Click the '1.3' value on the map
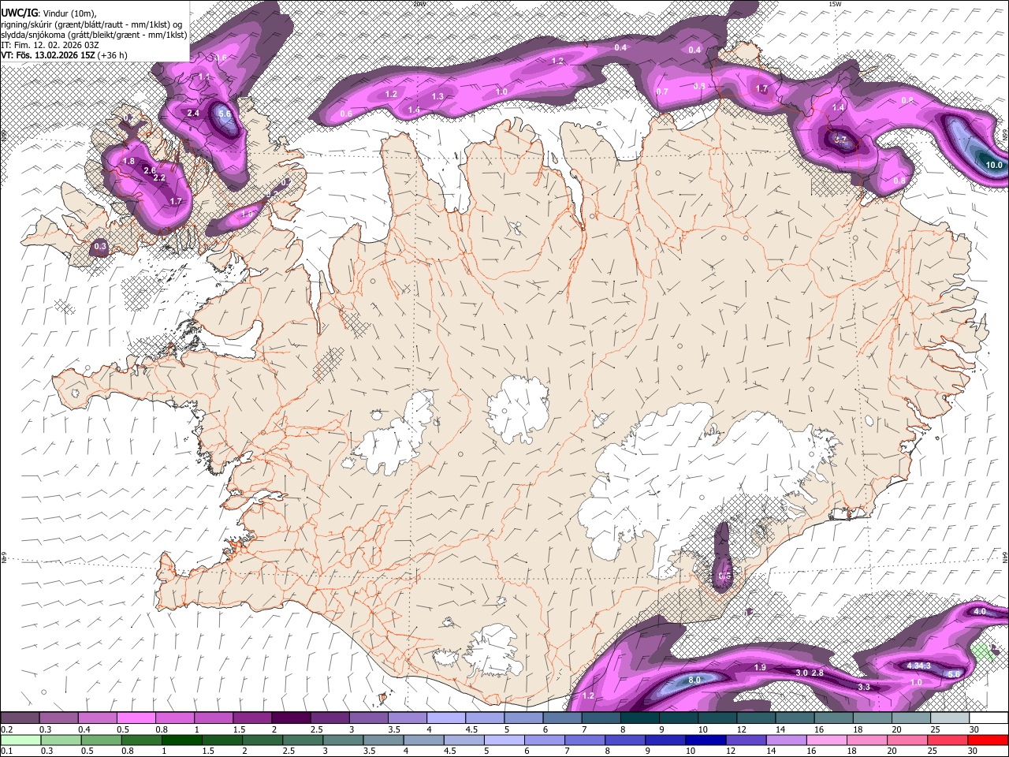 (437, 96)
